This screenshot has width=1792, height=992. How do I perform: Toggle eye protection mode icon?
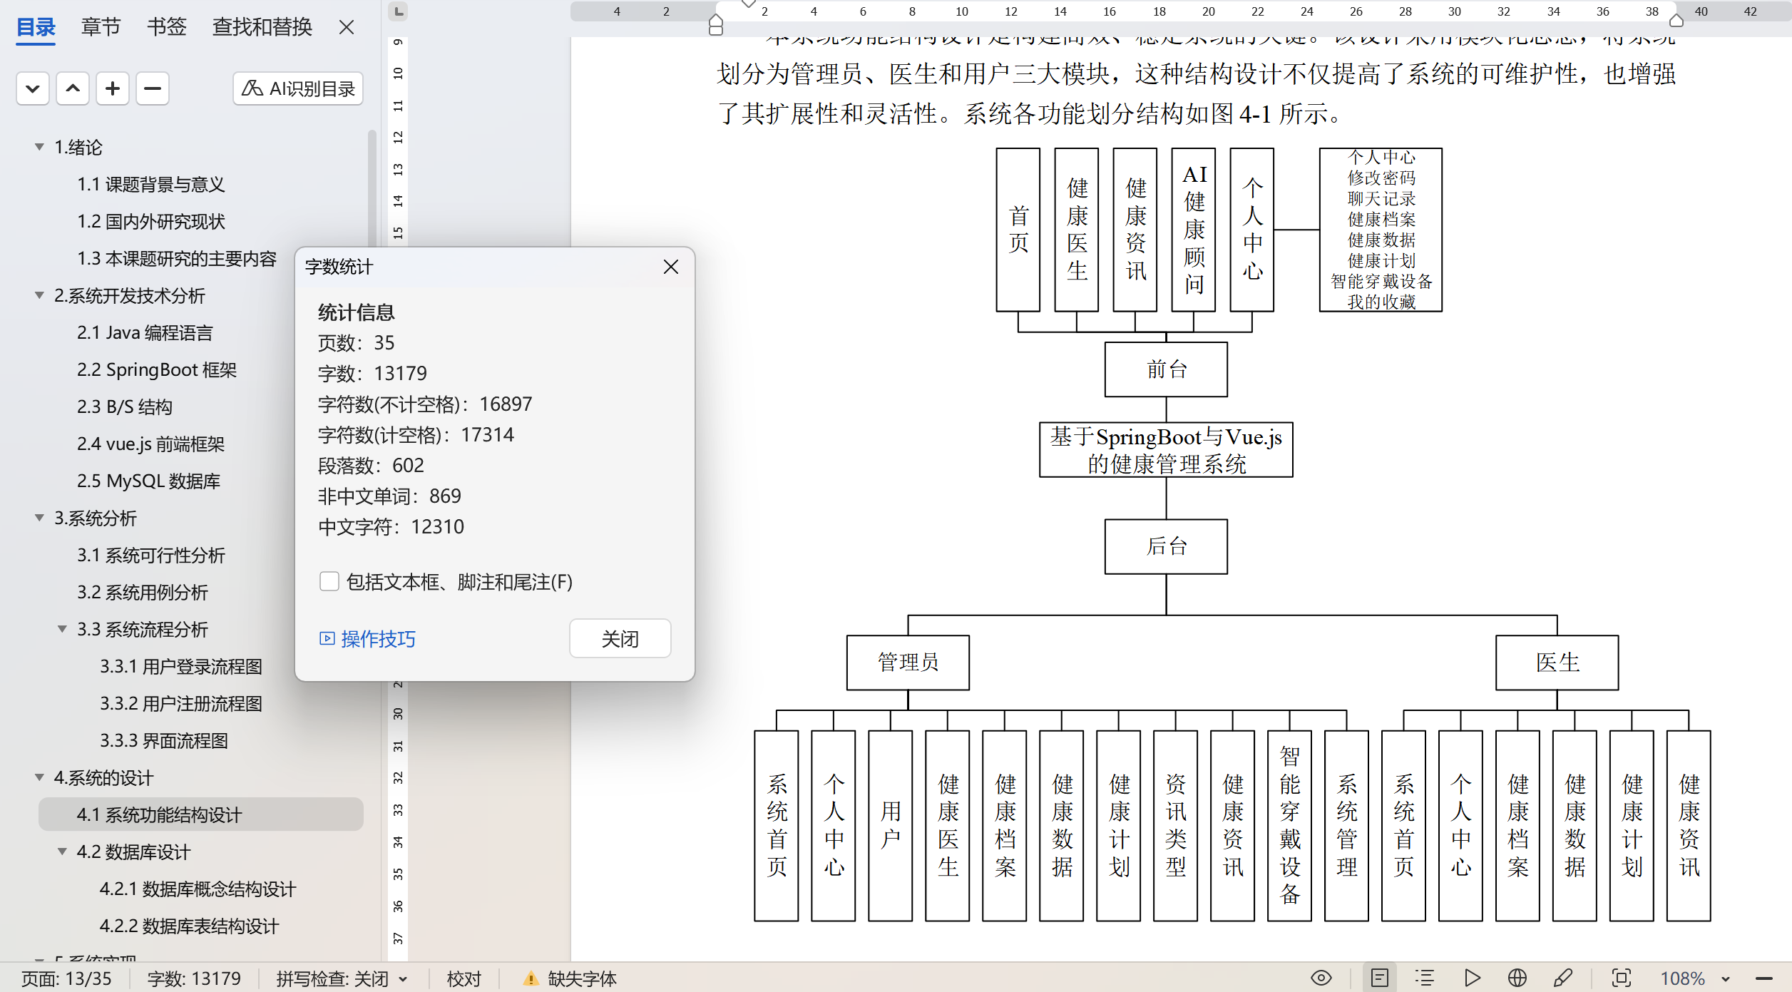[x=1321, y=978]
